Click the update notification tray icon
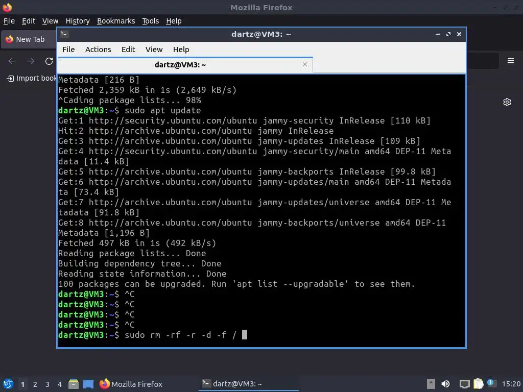Image resolution: width=523 pixels, height=392 pixels. [x=491, y=383]
